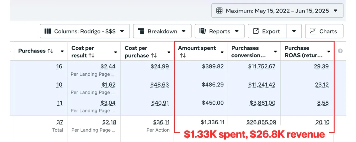Image resolution: width=356 pixels, height=142 pixels.
Task: Open Cost per result column menu arrow
Action: (115, 52)
